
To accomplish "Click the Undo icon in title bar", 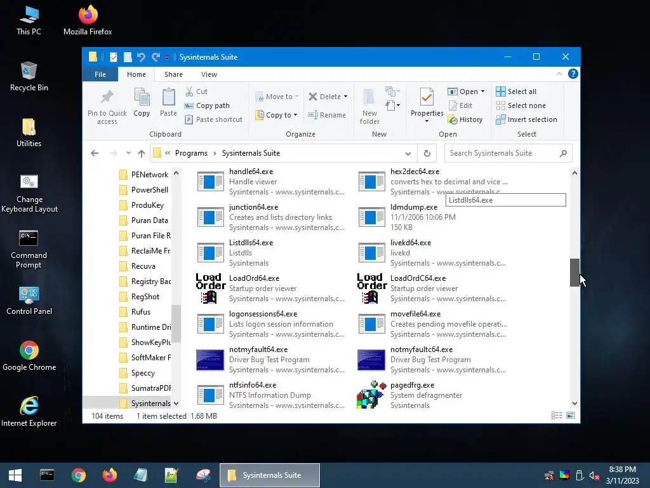I will click(141, 57).
